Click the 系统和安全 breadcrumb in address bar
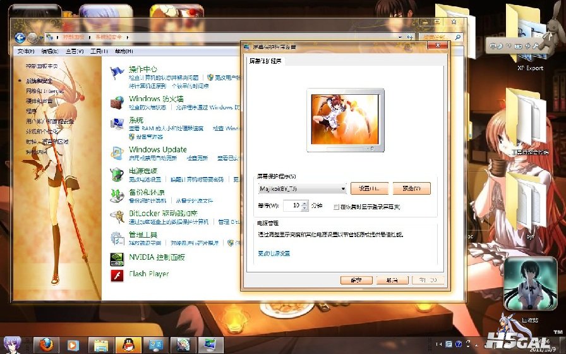 [109, 37]
